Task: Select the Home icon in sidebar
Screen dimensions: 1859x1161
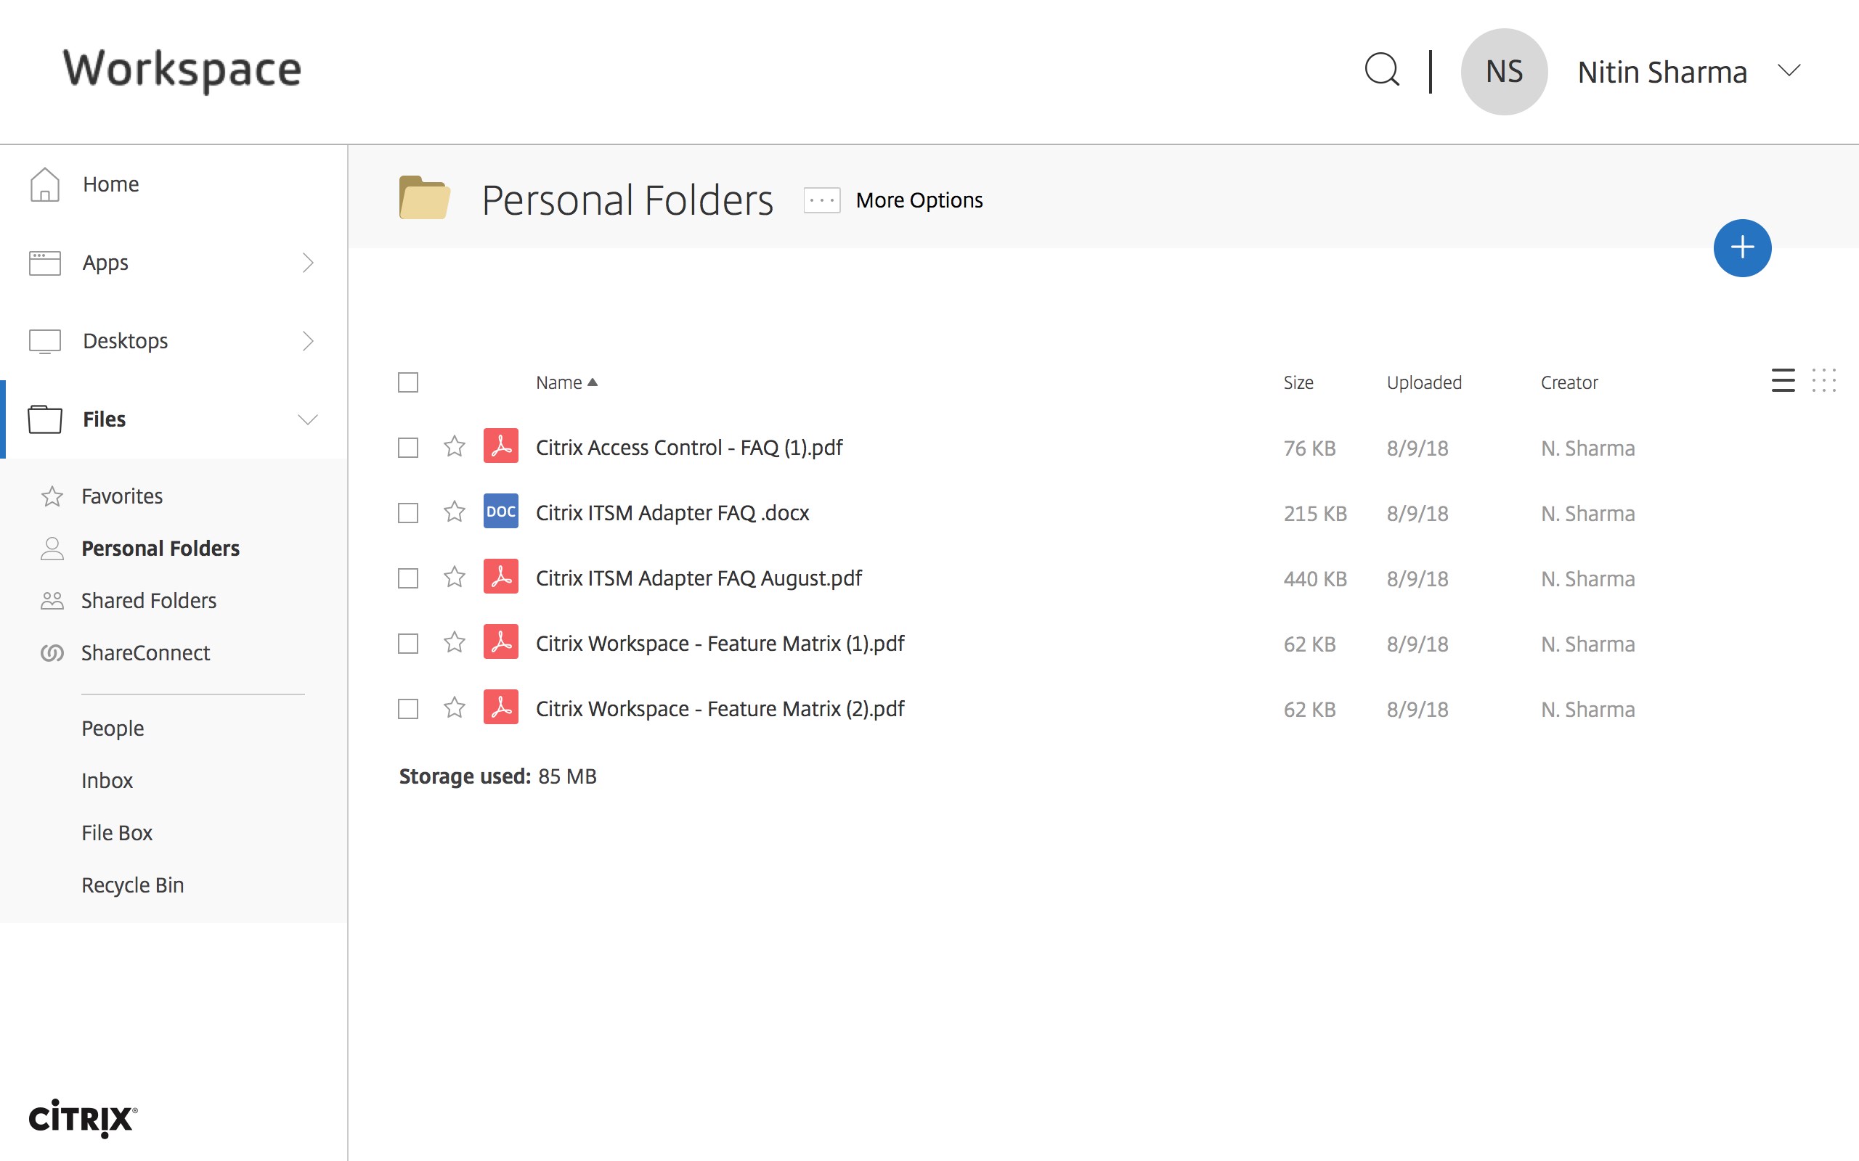Action: 44,184
